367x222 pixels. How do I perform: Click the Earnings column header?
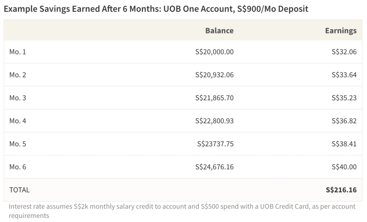coord(341,31)
